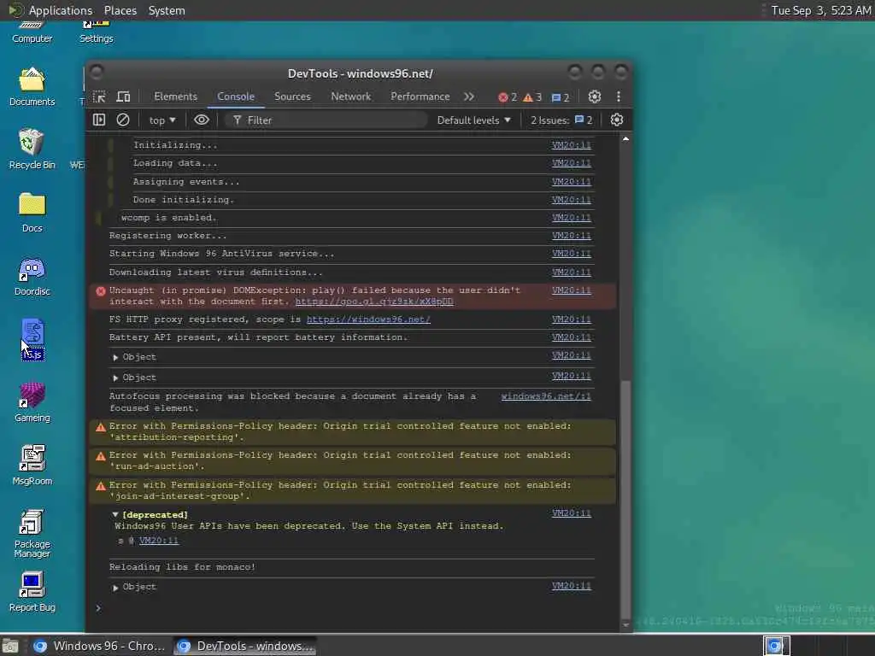Screen dimensions: 875x656
Task: Click the show desktop icon in taskbar
Action: (x=10, y=646)
